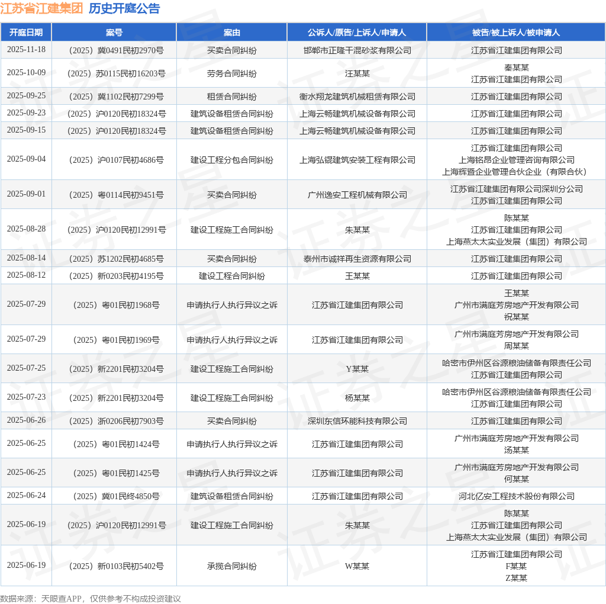This screenshot has width=606, height=604.
Task: Click plaintiff 衡水翔龙建筑机械租赁有限公司
Action: (357, 97)
